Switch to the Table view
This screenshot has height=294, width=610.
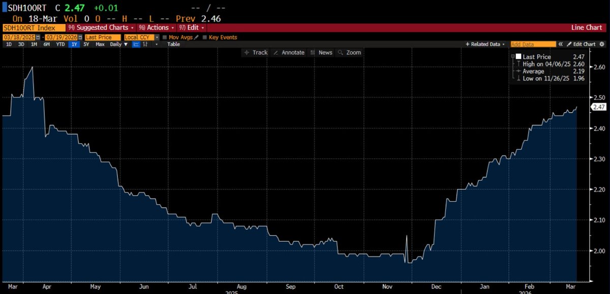174,45
